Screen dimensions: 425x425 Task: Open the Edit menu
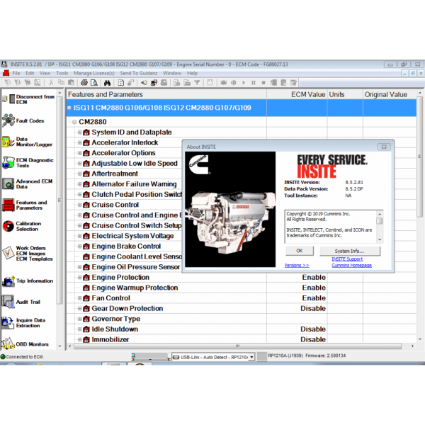[x=30, y=73]
